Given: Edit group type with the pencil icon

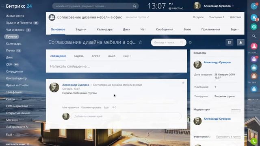Looking at the screenshot, I should tap(148, 17).
